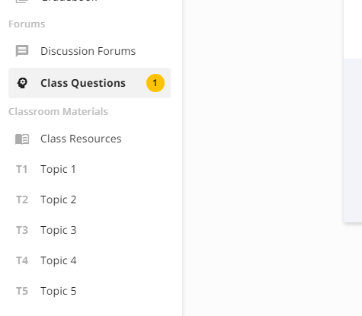
Task: Click the T3 icon beside Topic 3
Action: 22,230
